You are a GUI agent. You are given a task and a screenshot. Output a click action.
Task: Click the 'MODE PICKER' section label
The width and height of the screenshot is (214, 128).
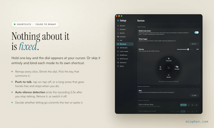pyautogui.click(x=141, y=27)
